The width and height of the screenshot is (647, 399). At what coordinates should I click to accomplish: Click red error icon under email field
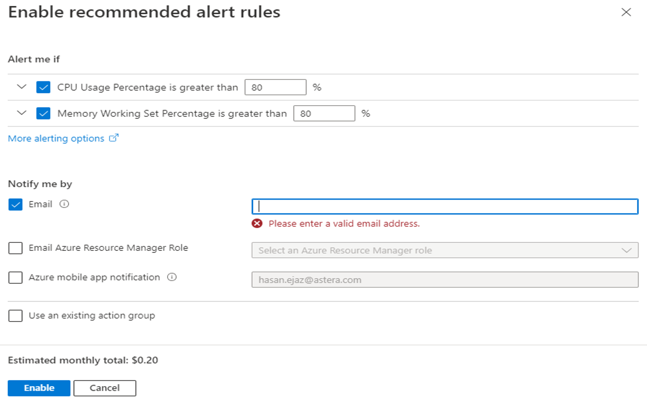point(257,224)
